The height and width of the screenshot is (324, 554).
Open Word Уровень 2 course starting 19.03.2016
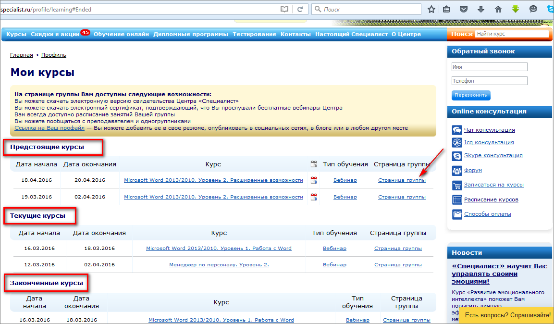tap(213, 197)
